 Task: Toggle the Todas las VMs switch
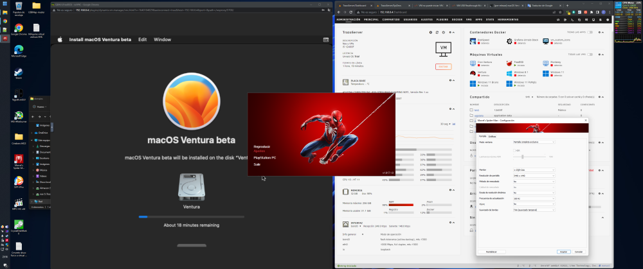pyautogui.click(x=590, y=55)
